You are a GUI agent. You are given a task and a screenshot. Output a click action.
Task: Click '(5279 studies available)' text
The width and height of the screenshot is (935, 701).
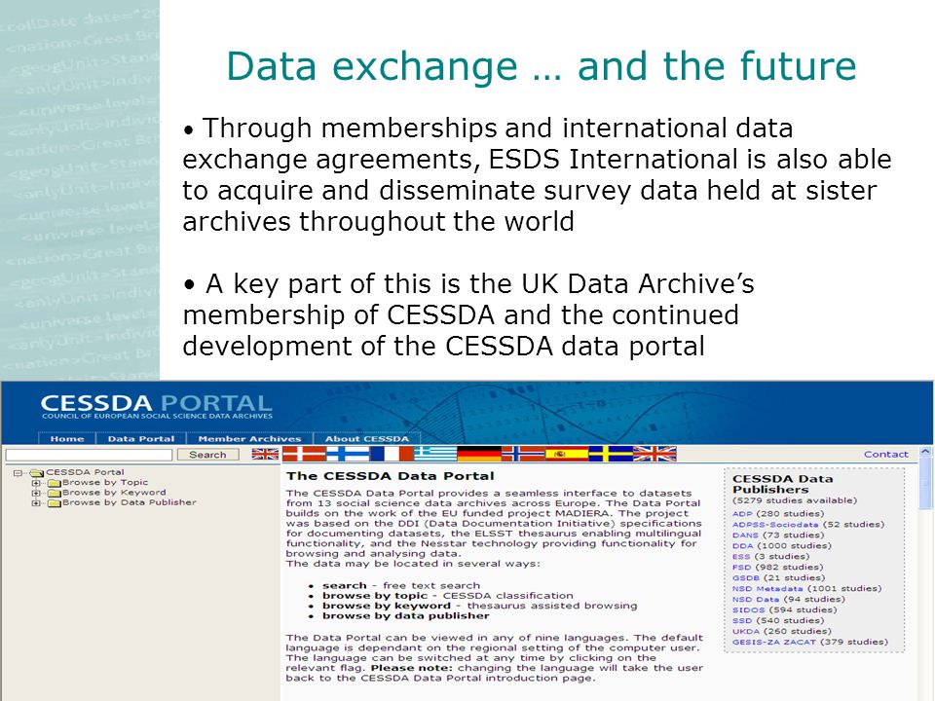coord(795,500)
